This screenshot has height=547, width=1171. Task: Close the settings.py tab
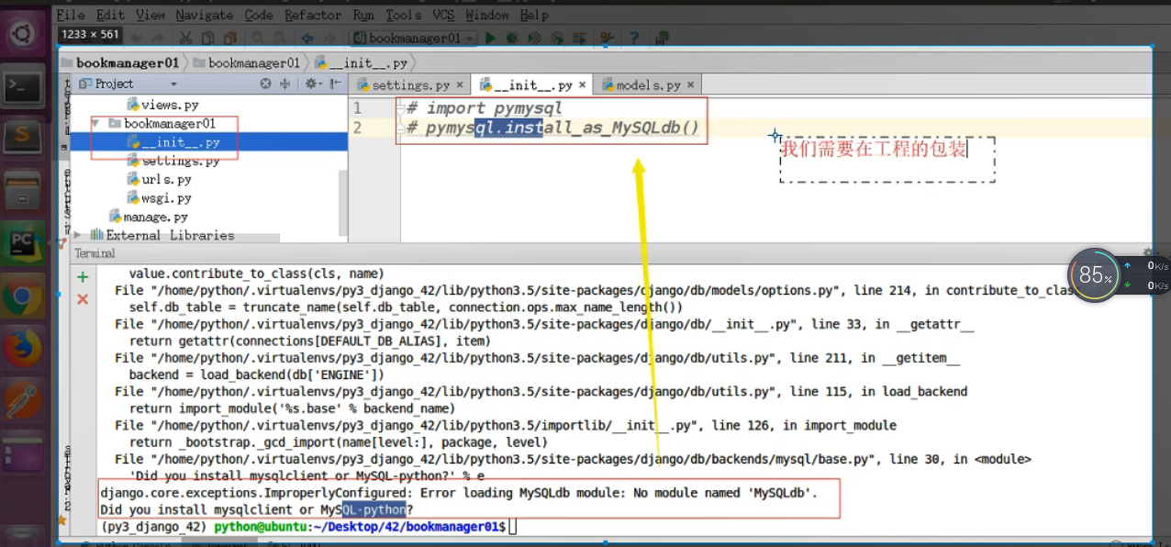[460, 85]
